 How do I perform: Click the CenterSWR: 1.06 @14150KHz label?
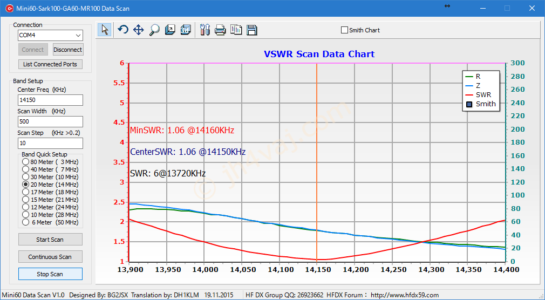pos(188,152)
